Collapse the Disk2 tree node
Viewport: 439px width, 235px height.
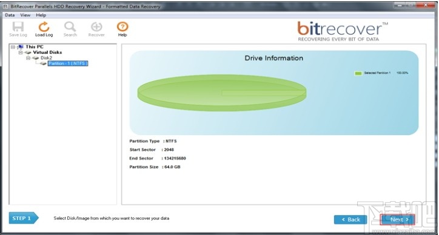point(28,58)
